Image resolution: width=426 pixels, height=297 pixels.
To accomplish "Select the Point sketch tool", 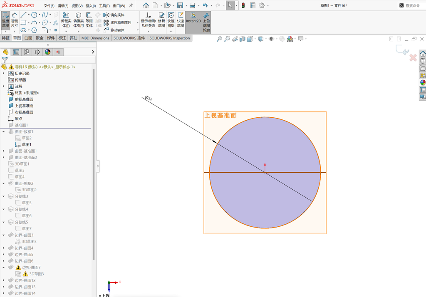I will tap(55, 30).
